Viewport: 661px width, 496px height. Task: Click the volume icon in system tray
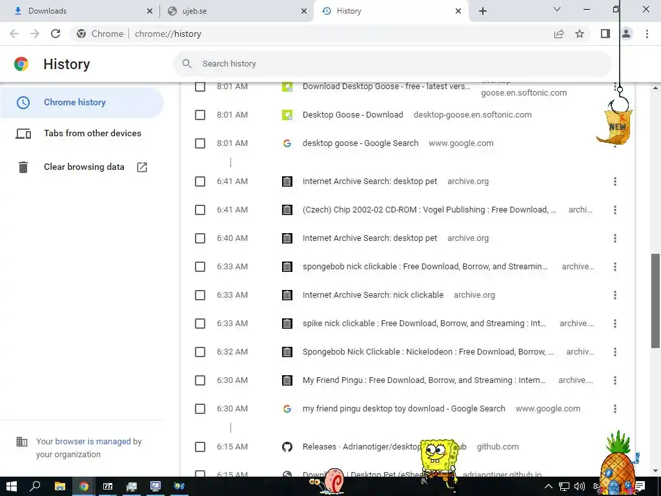coord(580,486)
